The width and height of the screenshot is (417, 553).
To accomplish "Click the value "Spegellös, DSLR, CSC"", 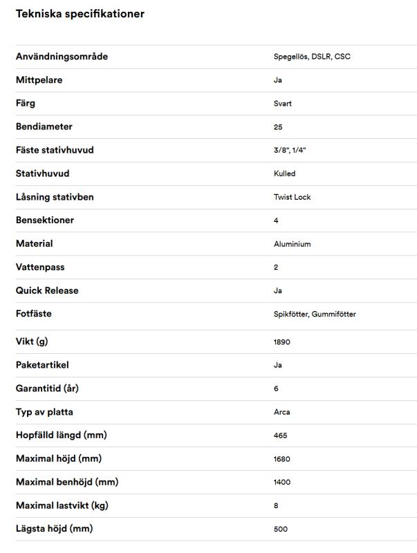I will 312,57.
